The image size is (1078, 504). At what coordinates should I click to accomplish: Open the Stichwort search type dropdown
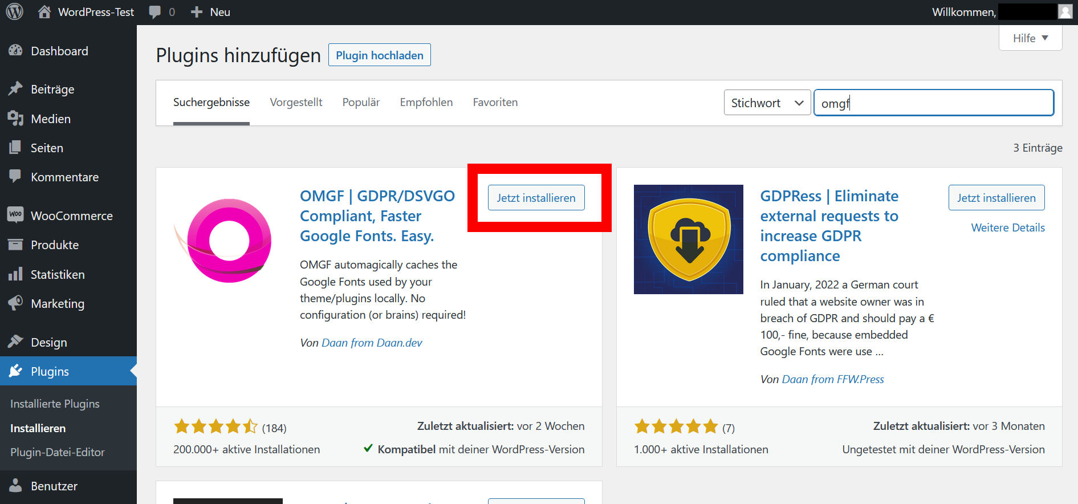pyautogui.click(x=767, y=103)
